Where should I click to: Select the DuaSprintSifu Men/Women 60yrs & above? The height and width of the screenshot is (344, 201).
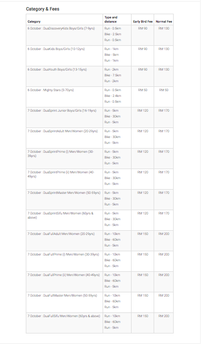(61, 215)
